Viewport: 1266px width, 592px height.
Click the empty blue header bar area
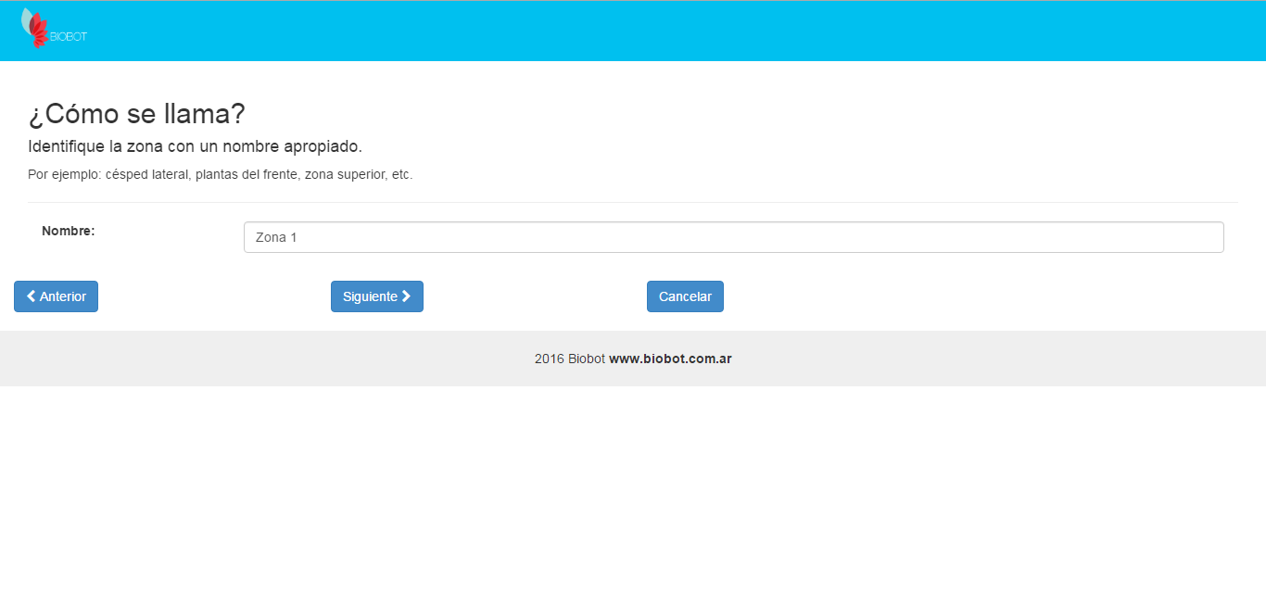649,31
